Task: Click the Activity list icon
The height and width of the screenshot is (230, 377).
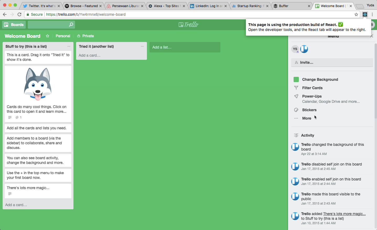Action: pyautogui.click(x=296, y=135)
